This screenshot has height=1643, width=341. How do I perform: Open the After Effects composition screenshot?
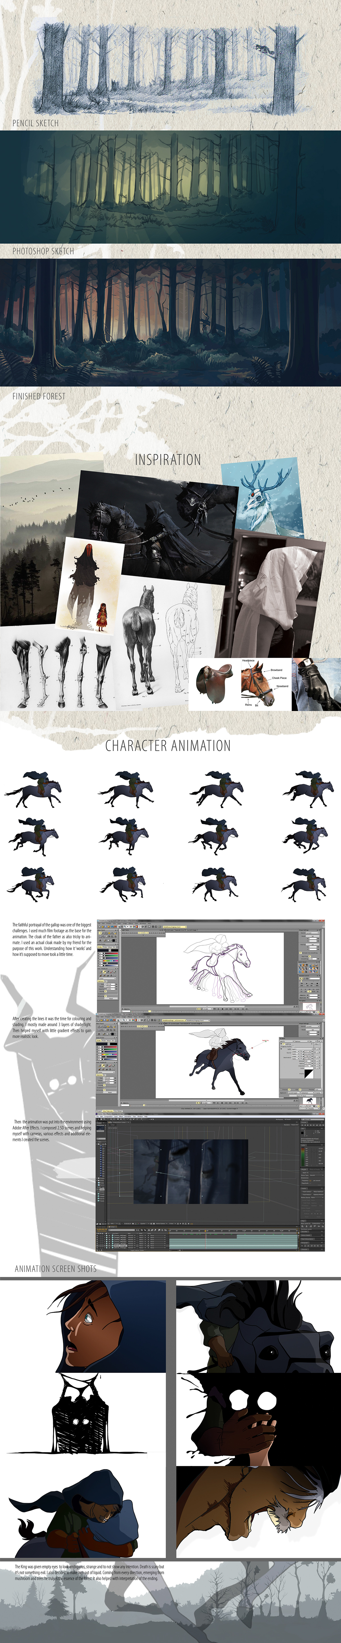[x=211, y=1183]
